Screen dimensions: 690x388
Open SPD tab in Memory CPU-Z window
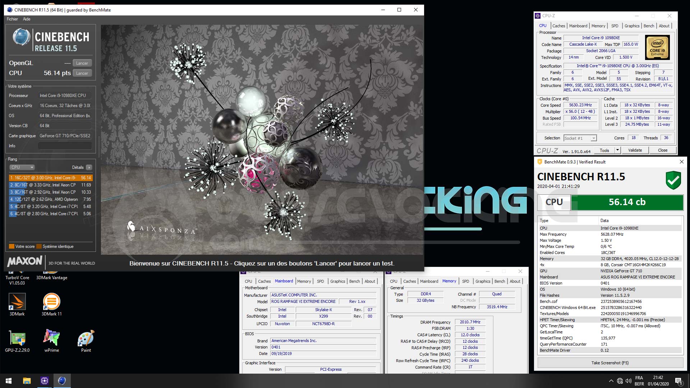click(465, 281)
